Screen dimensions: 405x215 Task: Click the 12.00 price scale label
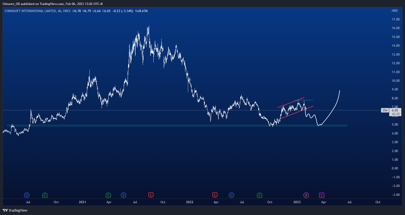pyautogui.click(x=396, y=63)
